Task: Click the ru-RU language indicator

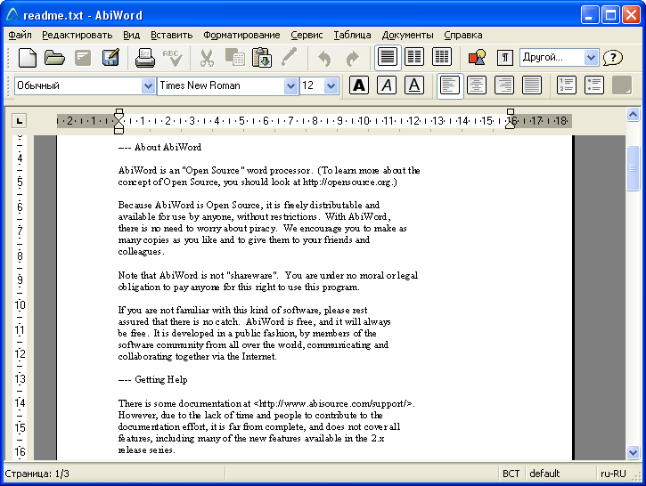Action: [613, 474]
